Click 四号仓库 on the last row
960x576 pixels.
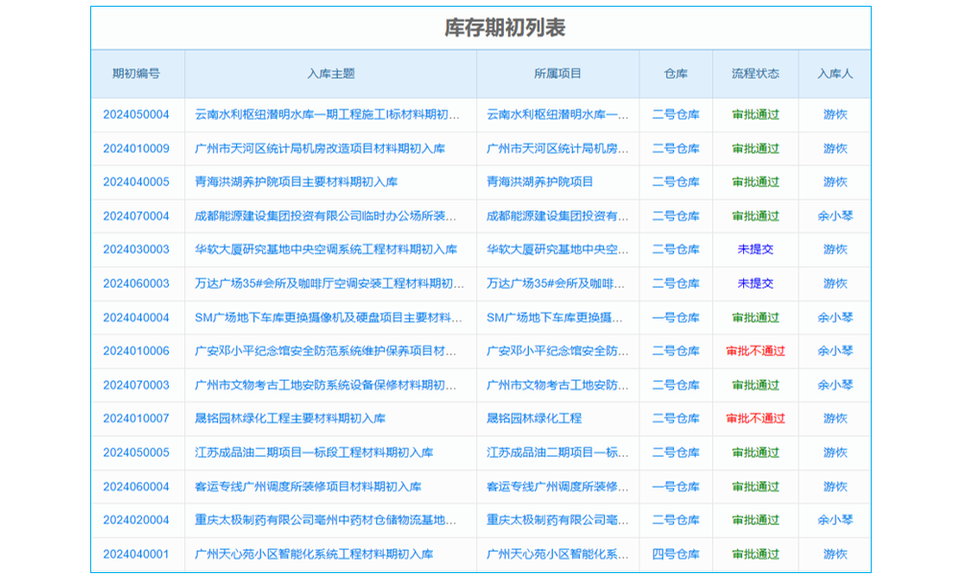pyautogui.click(x=675, y=554)
